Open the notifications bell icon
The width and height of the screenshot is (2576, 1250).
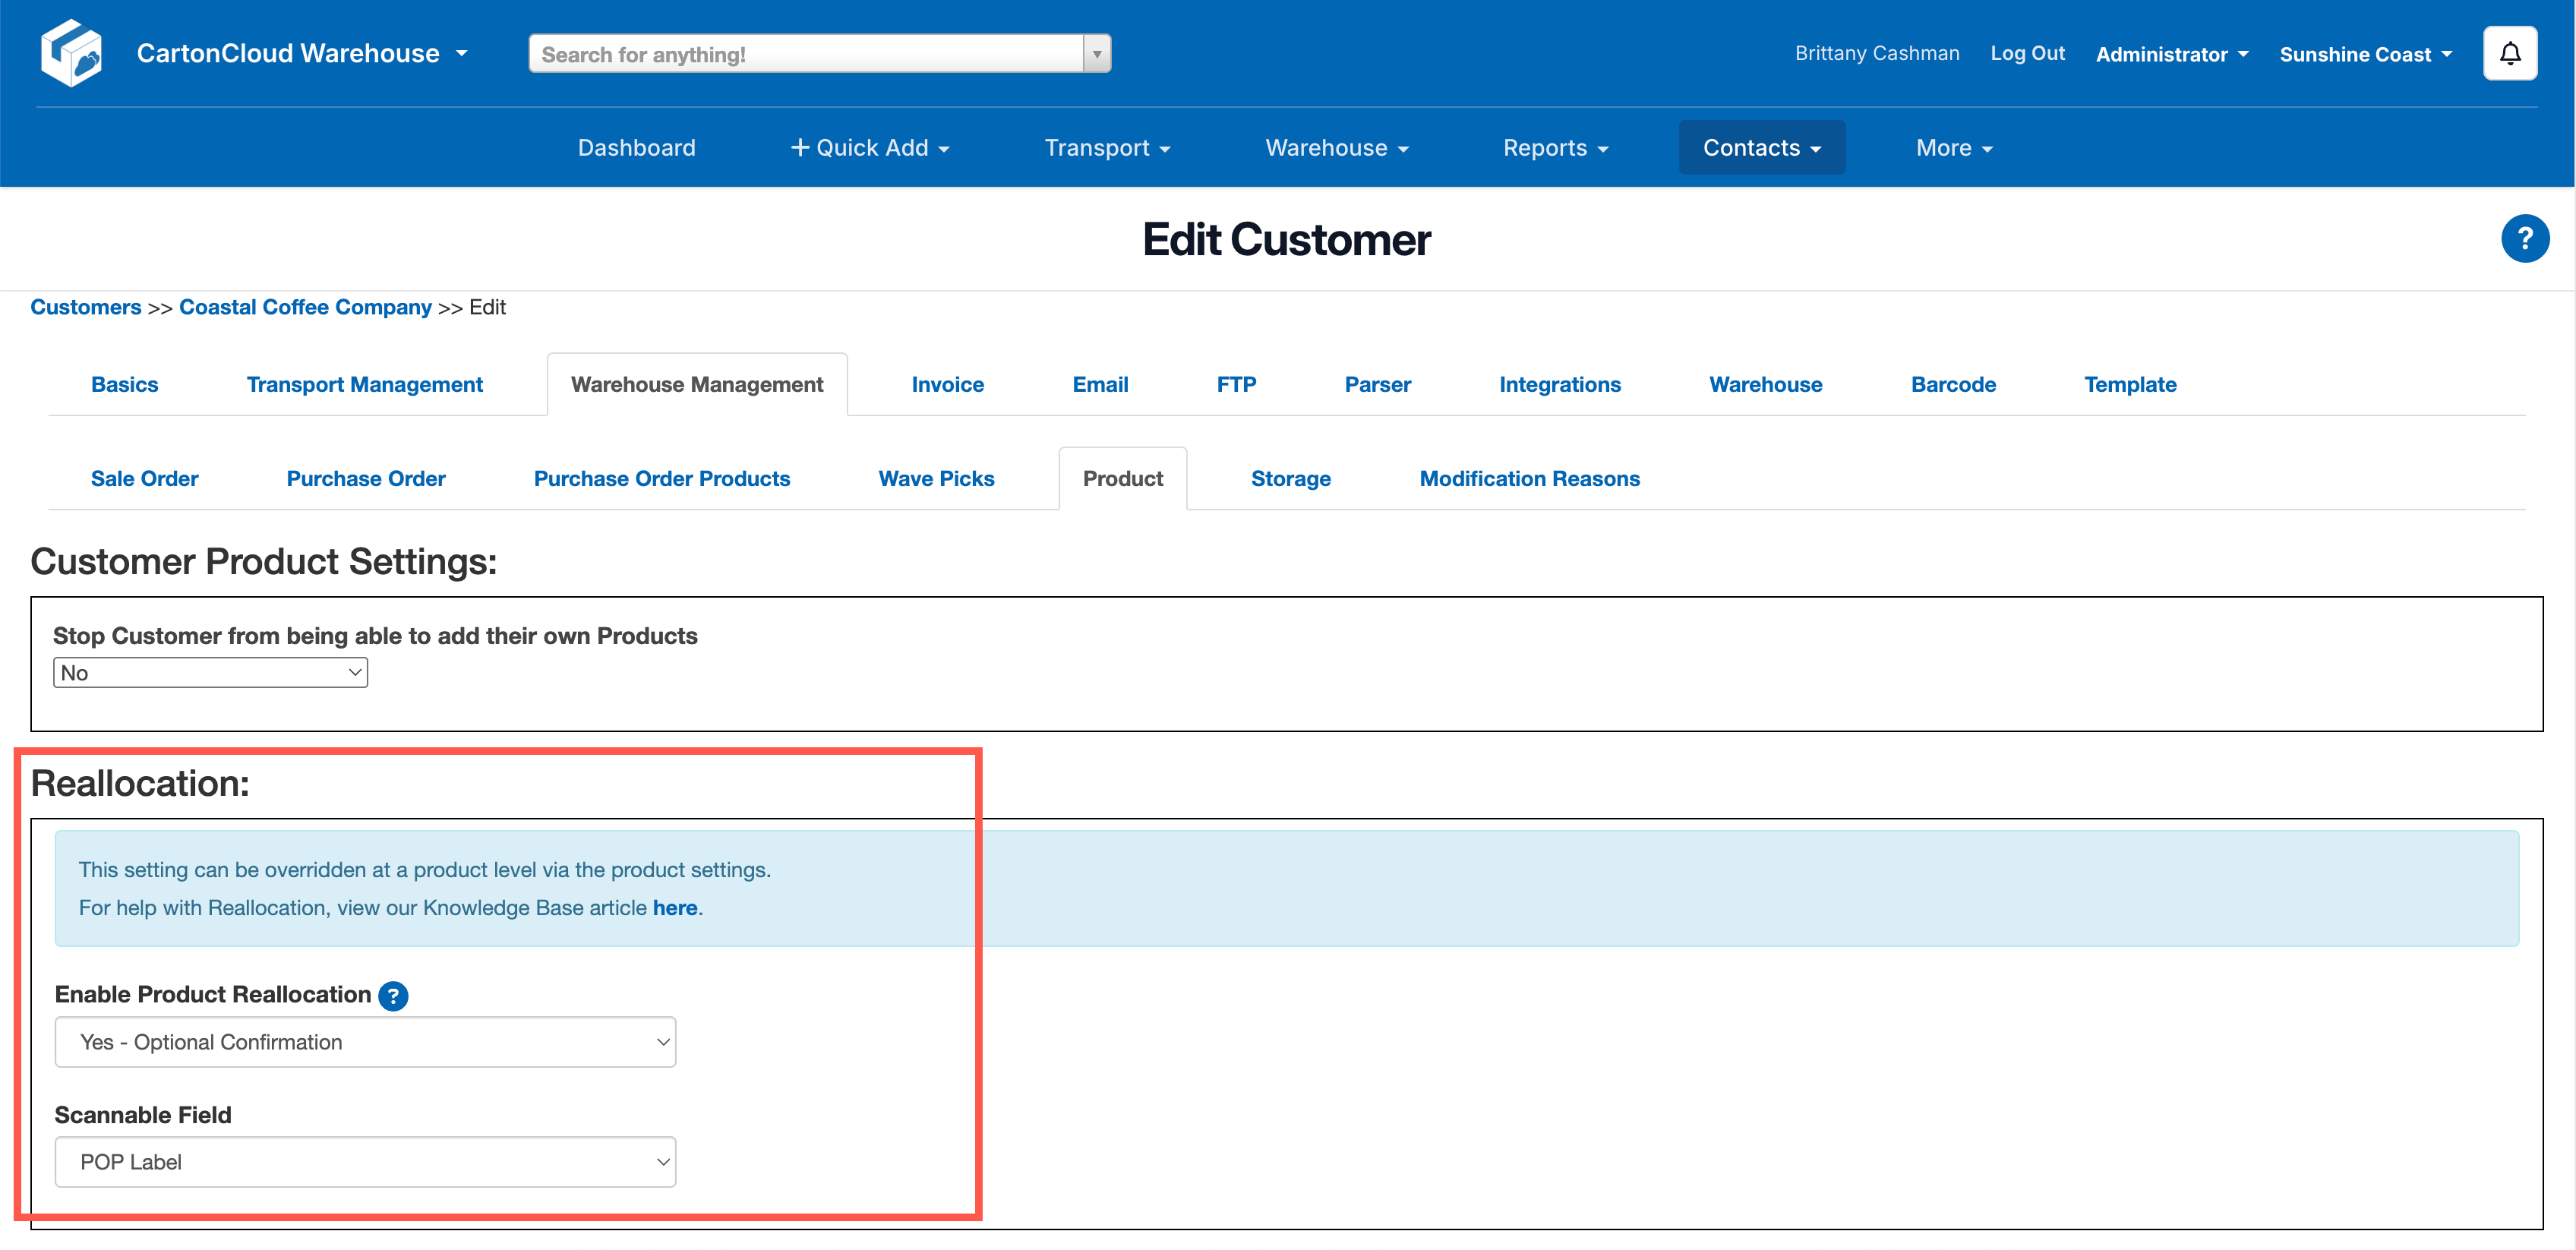point(2509,53)
